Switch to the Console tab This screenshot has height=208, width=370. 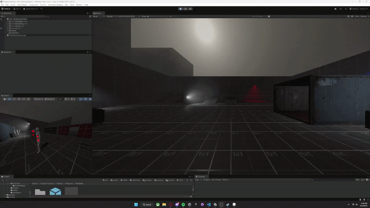(x=201, y=177)
